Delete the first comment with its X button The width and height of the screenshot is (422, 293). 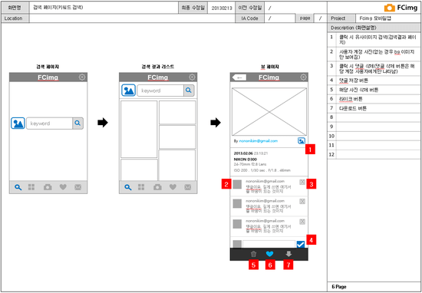(x=302, y=182)
